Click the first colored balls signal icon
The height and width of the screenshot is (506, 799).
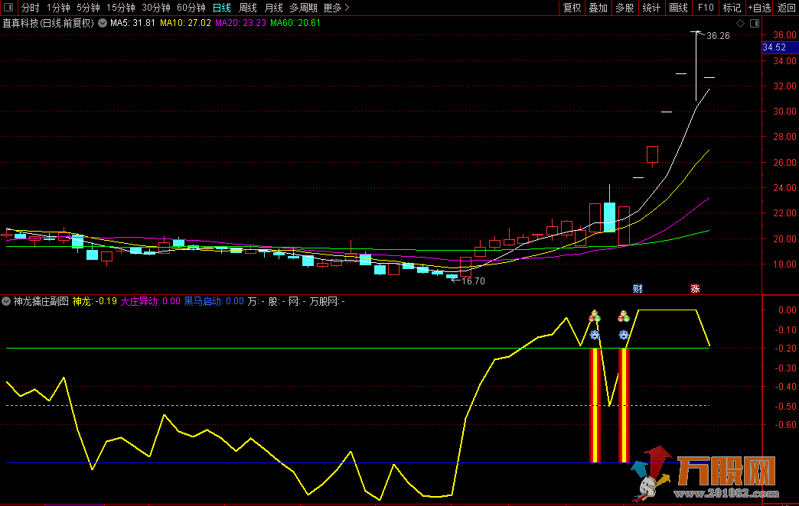click(x=595, y=316)
